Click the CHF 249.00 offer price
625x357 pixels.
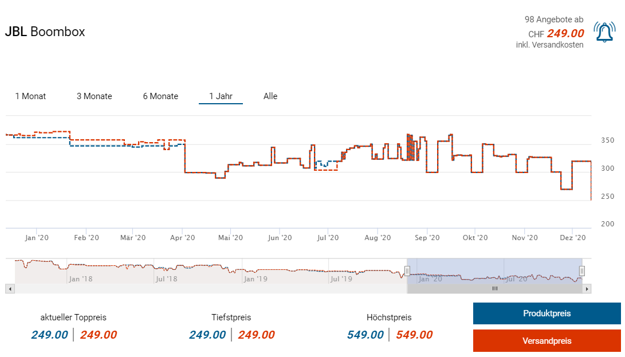pyautogui.click(x=565, y=34)
